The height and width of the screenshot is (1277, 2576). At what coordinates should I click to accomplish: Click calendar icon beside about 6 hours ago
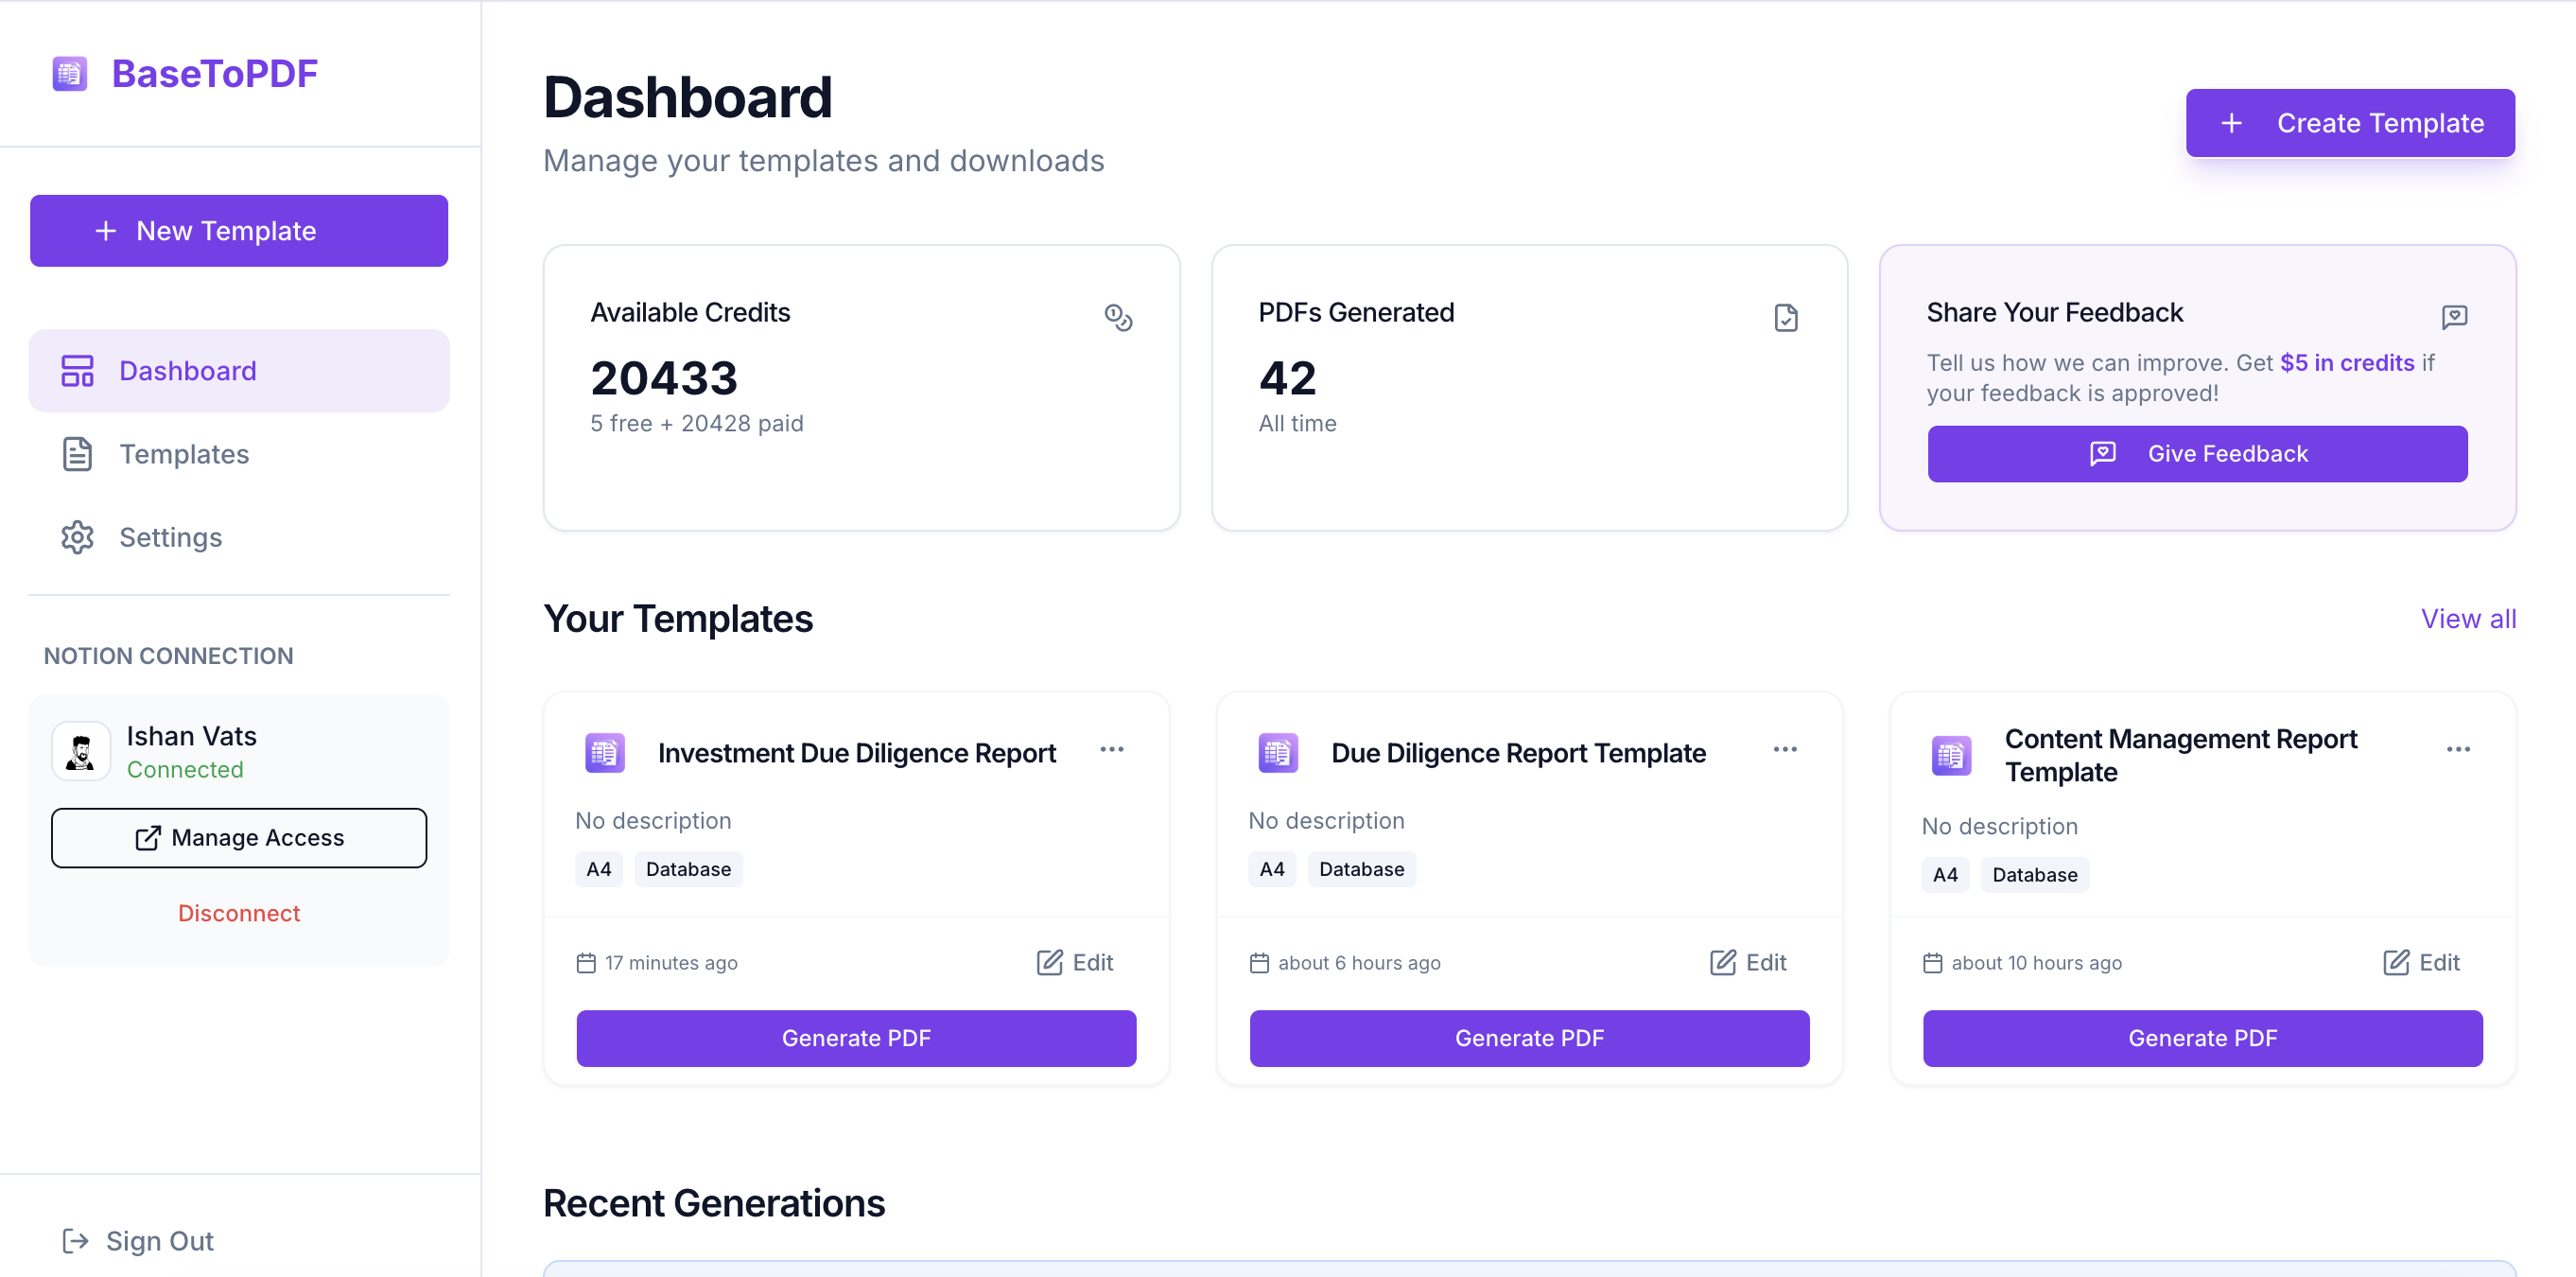[1259, 963]
